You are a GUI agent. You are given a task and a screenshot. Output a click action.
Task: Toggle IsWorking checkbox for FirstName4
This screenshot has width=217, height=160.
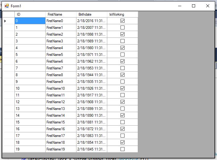pyautogui.click(x=122, y=48)
